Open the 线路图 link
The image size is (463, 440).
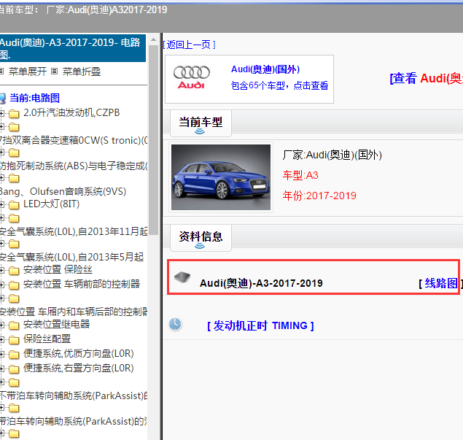(441, 283)
